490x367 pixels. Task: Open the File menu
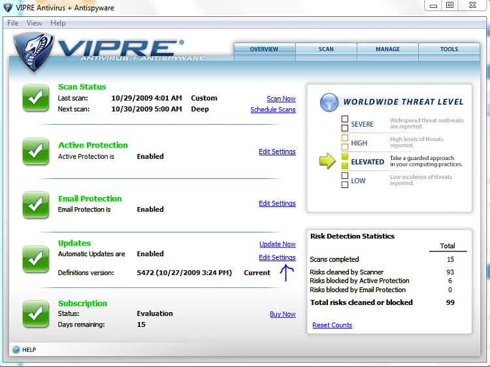pyautogui.click(x=13, y=23)
